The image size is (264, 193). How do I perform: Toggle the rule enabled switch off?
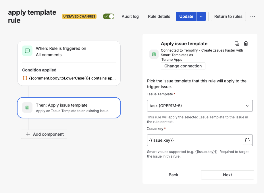108,16
